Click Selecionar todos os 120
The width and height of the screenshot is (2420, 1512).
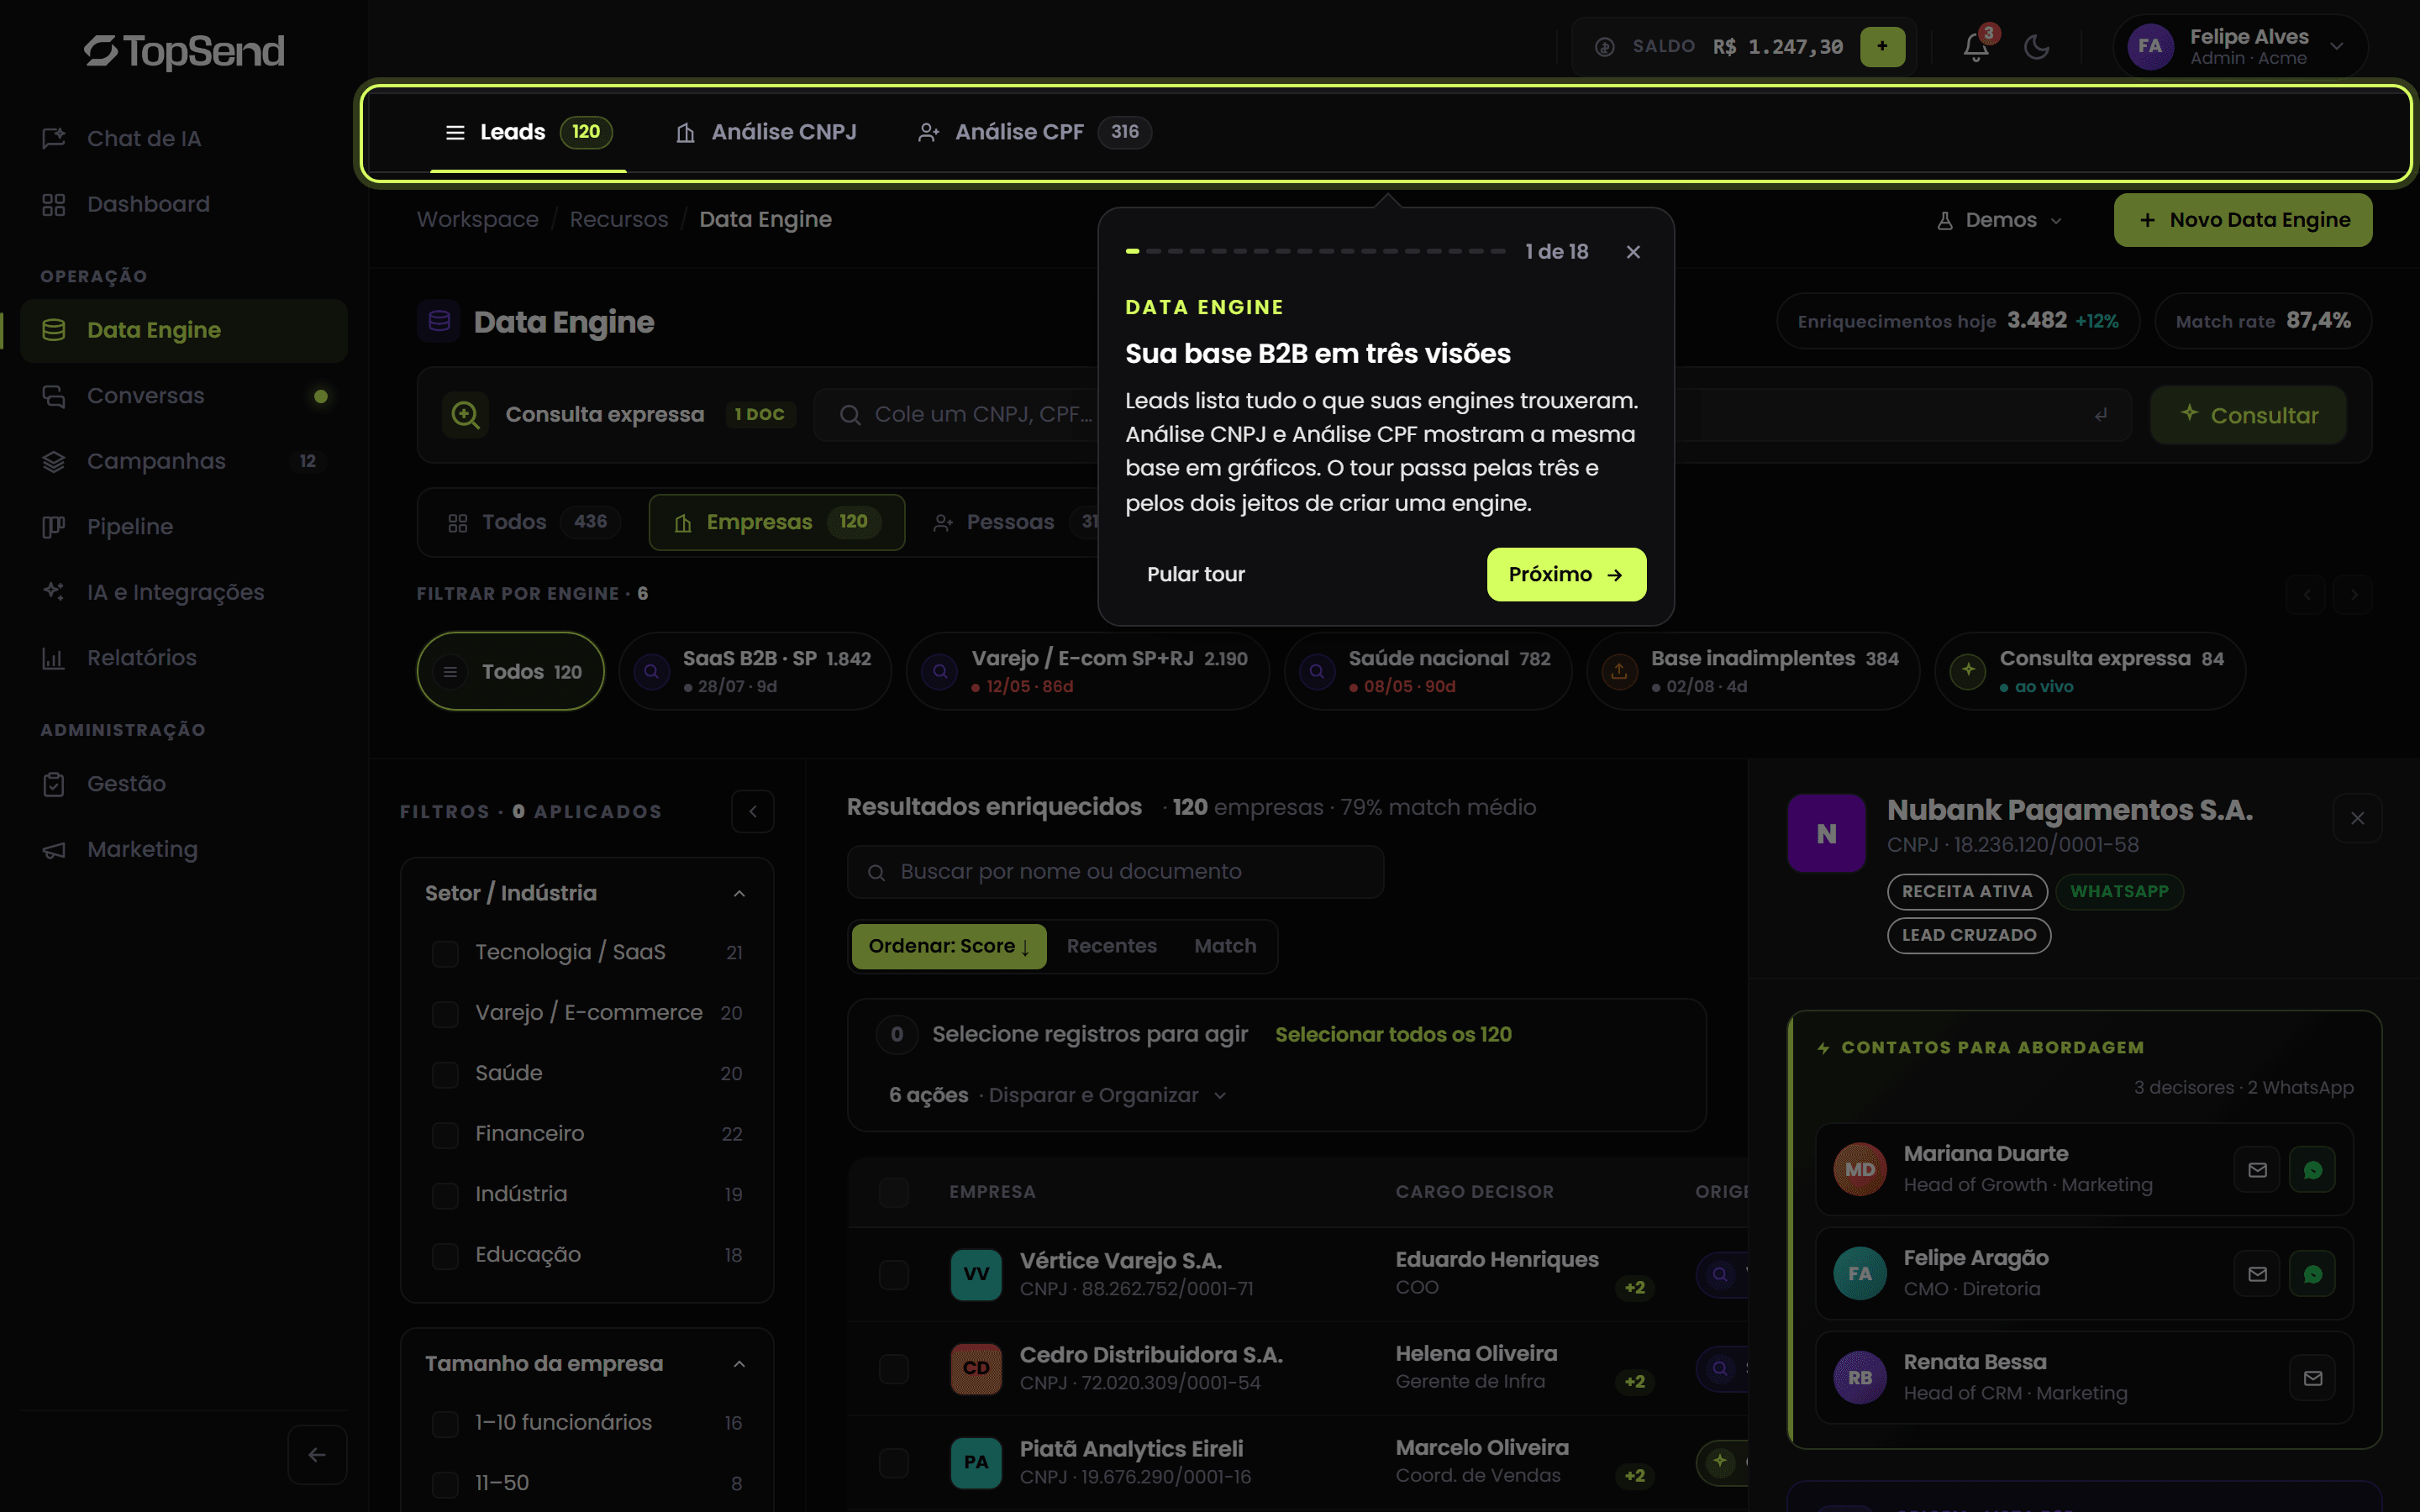pos(1393,1035)
